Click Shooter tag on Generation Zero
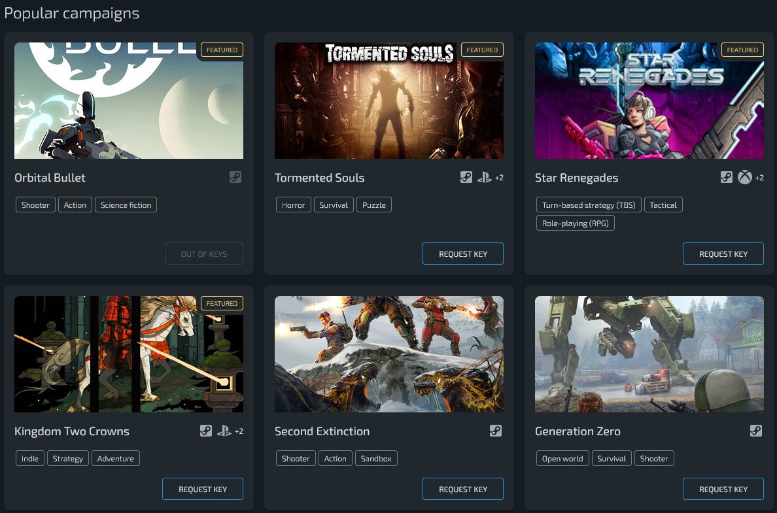Screen dimensions: 777x513 [x=654, y=458]
